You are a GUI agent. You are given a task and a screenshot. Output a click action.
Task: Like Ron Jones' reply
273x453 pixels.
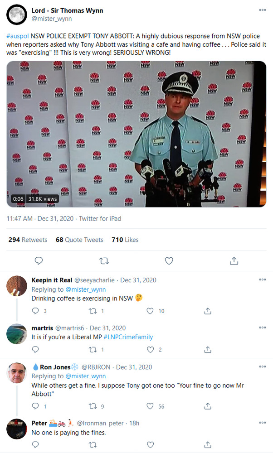pos(151,406)
